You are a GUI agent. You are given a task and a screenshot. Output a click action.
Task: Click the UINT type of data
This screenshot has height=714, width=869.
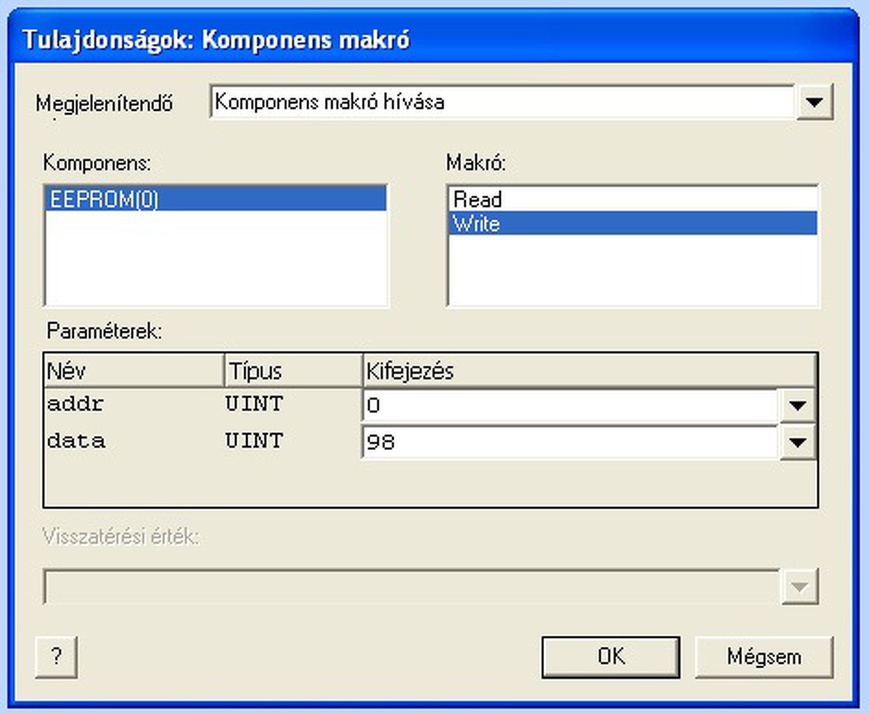[254, 441]
